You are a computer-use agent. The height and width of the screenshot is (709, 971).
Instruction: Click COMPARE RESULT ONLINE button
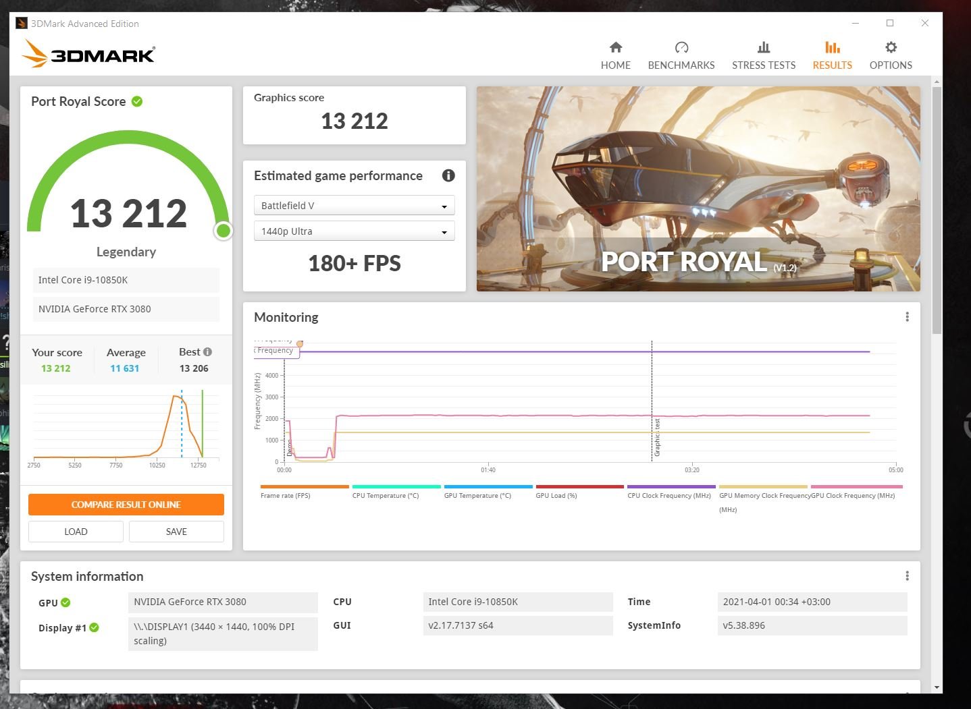(x=126, y=505)
